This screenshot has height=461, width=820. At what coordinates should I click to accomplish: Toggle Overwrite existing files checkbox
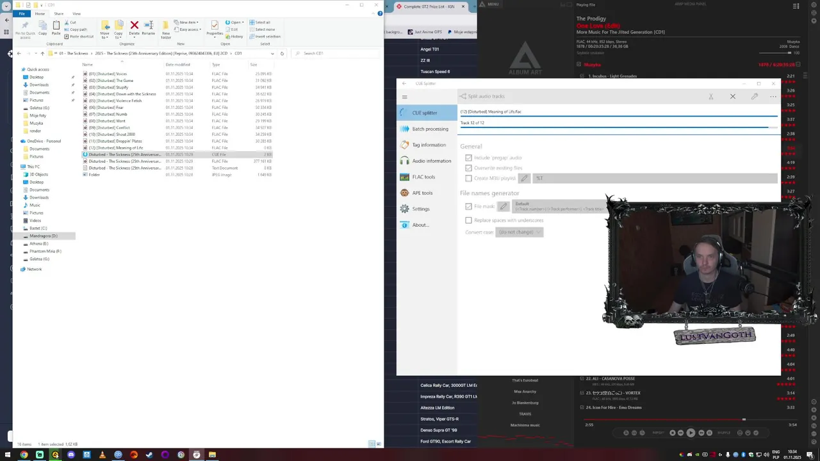[x=468, y=168]
